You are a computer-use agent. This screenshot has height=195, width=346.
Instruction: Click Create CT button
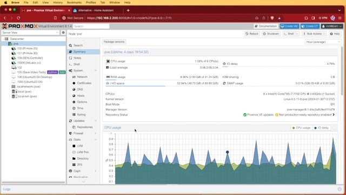(x=310, y=26)
